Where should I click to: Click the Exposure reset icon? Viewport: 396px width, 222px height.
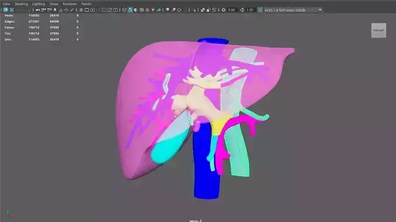click(x=224, y=10)
